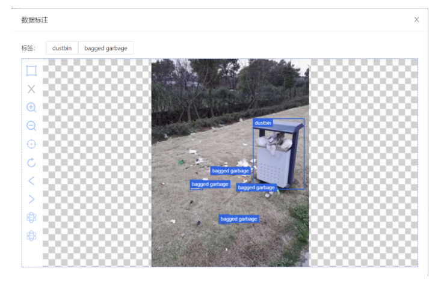Zoom out with the magnifier minus icon
The image size is (444, 283).
(31, 126)
